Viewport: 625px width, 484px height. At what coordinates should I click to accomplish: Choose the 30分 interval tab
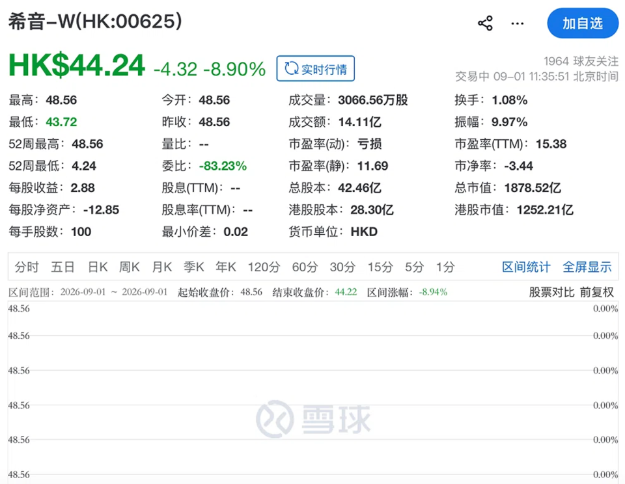click(342, 267)
